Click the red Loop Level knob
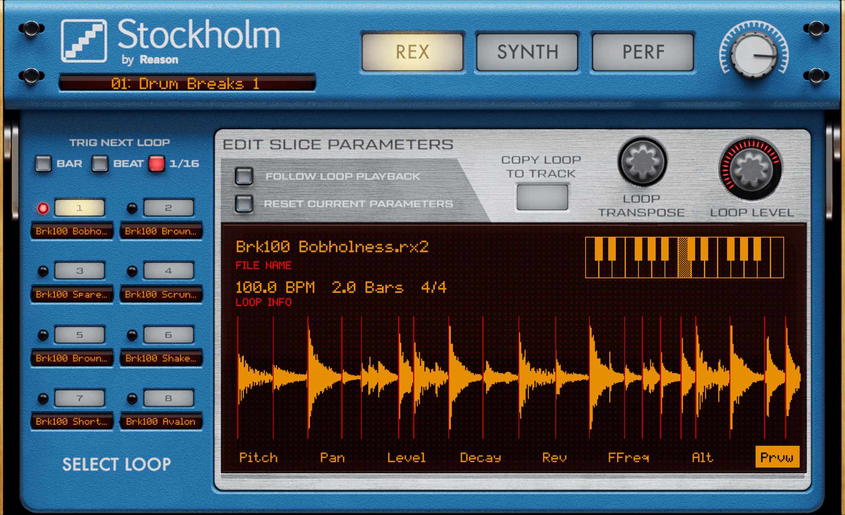 751,169
